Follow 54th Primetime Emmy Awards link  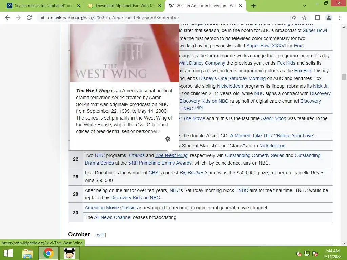(x=160, y=163)
